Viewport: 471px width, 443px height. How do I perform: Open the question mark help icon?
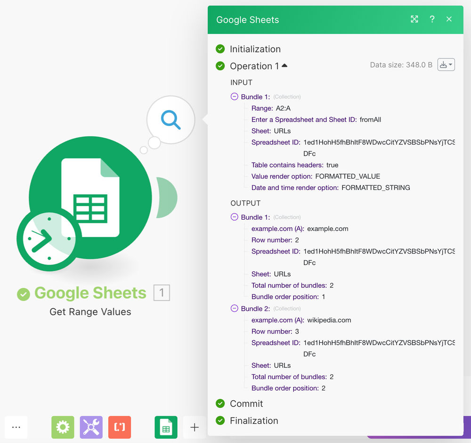pos(432,19)
